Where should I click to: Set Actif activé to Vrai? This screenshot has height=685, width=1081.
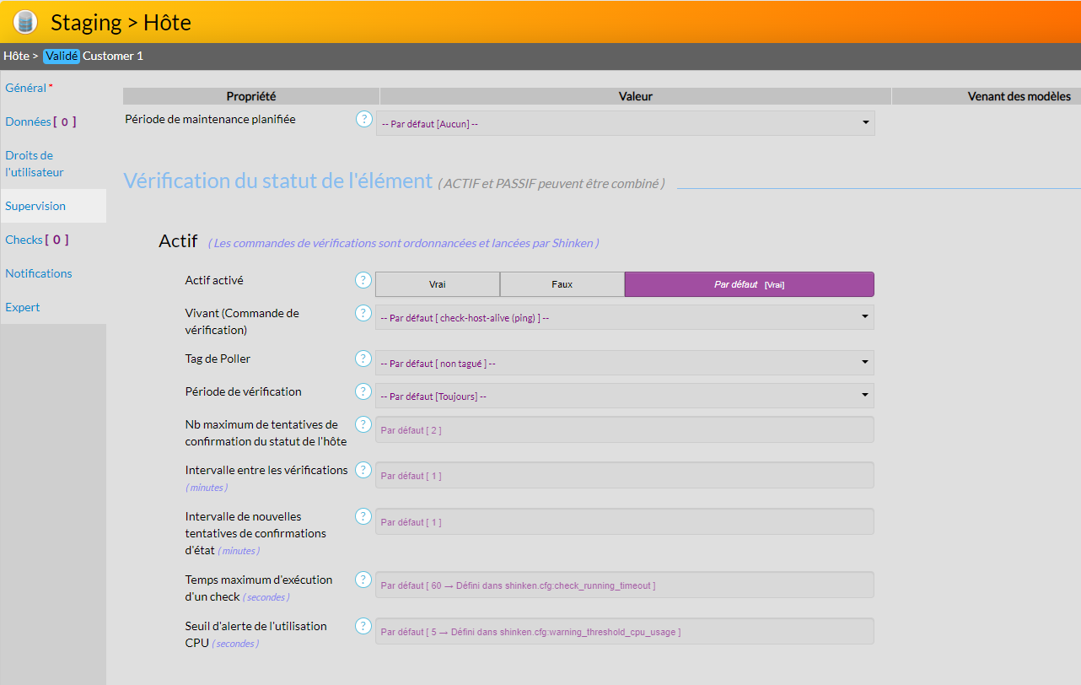click(437, 284)
